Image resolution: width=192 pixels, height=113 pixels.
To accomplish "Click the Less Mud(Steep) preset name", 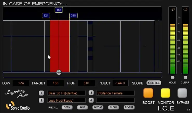I will [x=66, y=101].
